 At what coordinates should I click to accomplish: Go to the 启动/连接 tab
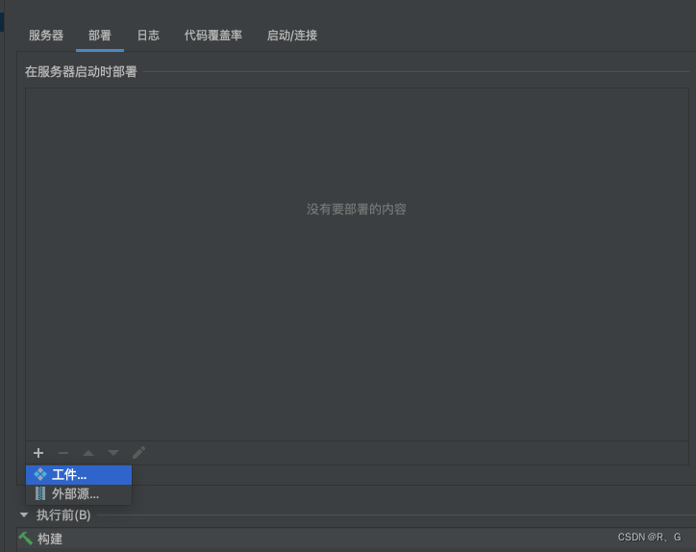(291, 36)
